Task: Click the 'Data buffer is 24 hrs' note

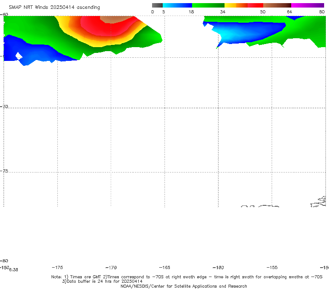Action: point(102,281)
